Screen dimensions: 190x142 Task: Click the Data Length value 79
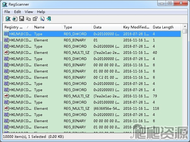[155, 96]
